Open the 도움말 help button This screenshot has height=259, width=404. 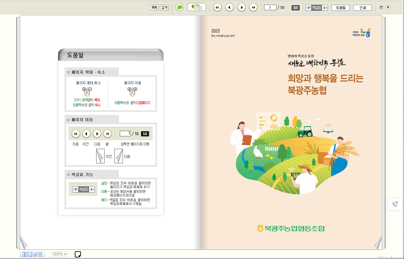[340, 8]
